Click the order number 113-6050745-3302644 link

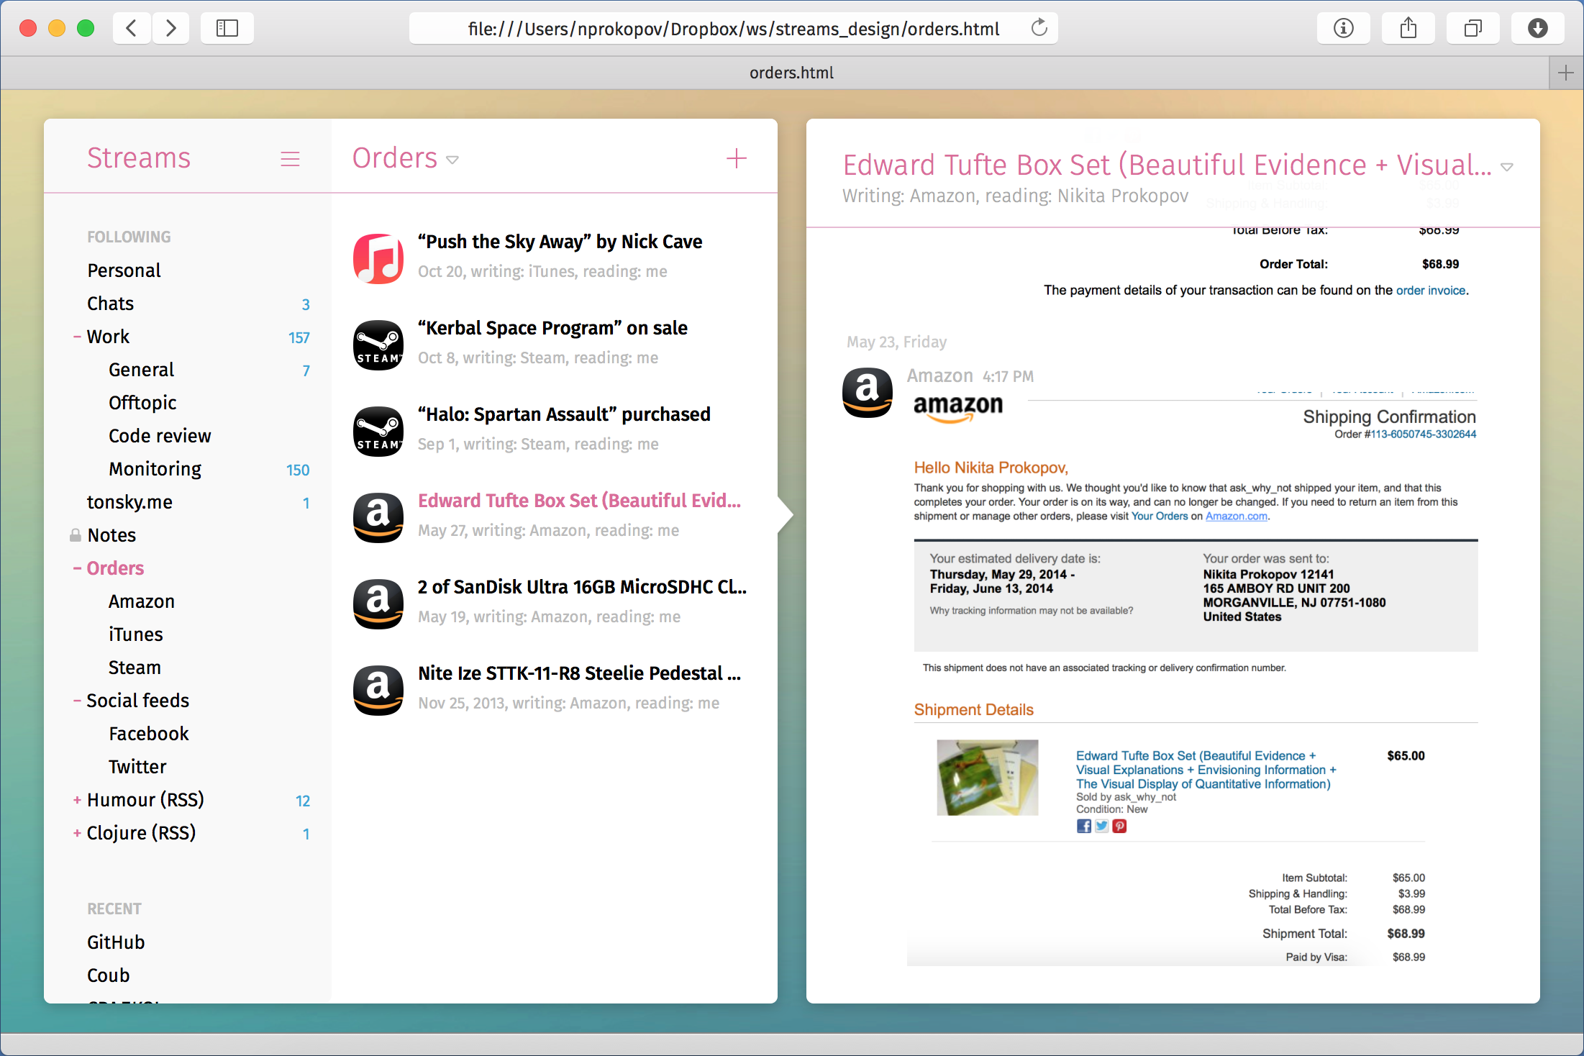[x=1423, y=434]
